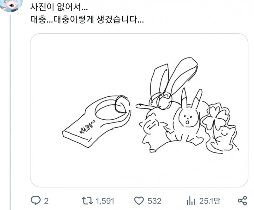Click the 1,591 retweet count
Image resolution: width=254 pixels, height=210 pixels.
(x=105, y=201)
